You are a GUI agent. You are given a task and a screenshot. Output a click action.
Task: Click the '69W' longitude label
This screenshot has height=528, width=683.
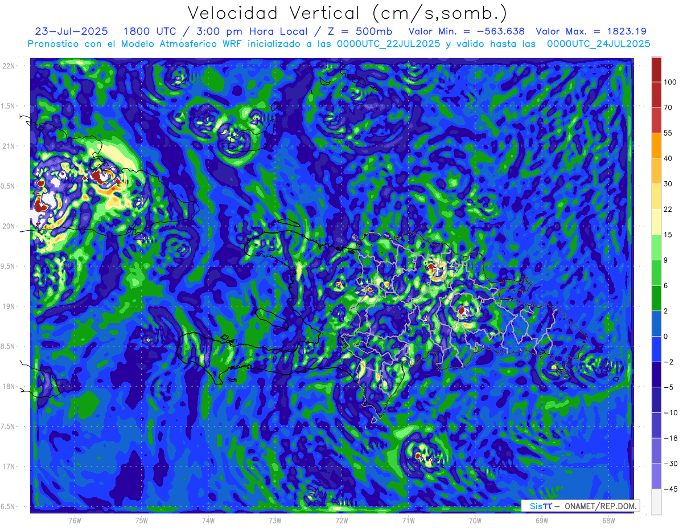[542, 521]
